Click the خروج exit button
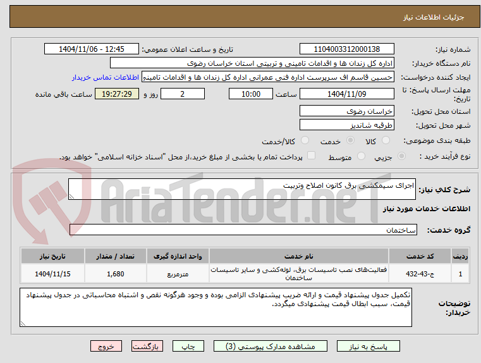This screenshot has width=481, height=363. pyautogui.click(x=106, y=346)
